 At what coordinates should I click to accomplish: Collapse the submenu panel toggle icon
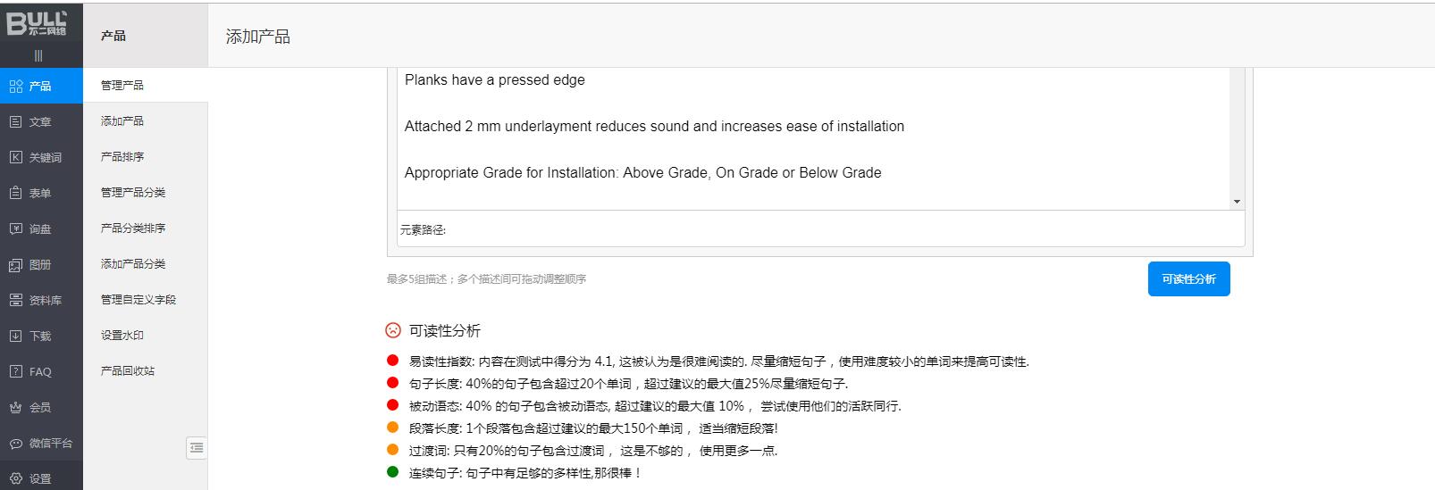pyautogui.click(x=197, y=447)
